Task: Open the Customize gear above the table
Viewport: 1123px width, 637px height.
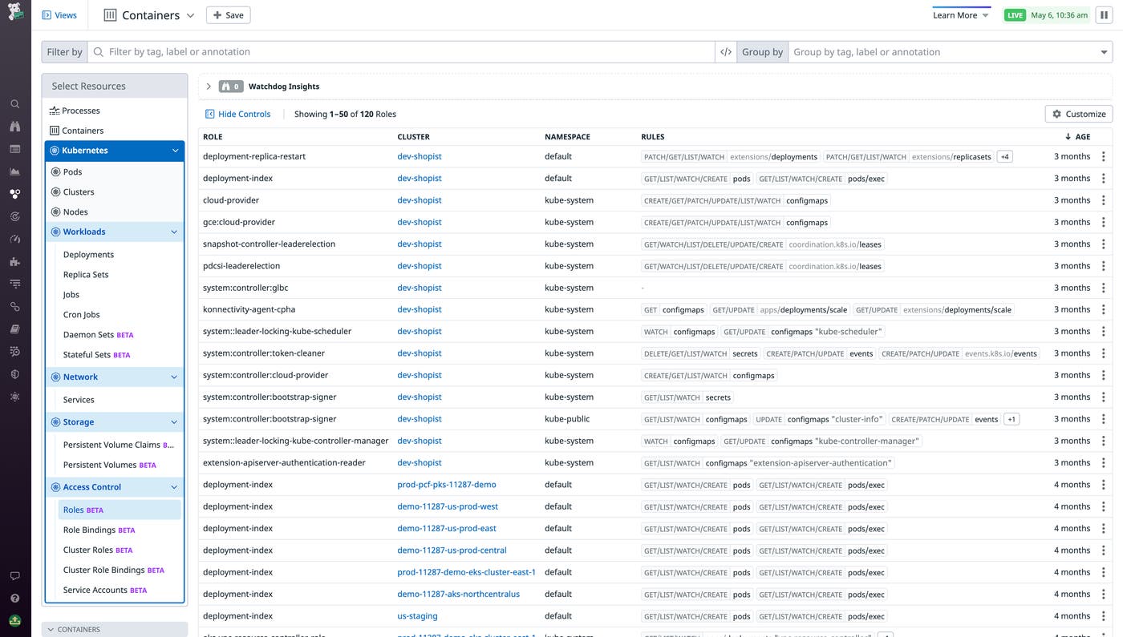Action: point(1077,113)
